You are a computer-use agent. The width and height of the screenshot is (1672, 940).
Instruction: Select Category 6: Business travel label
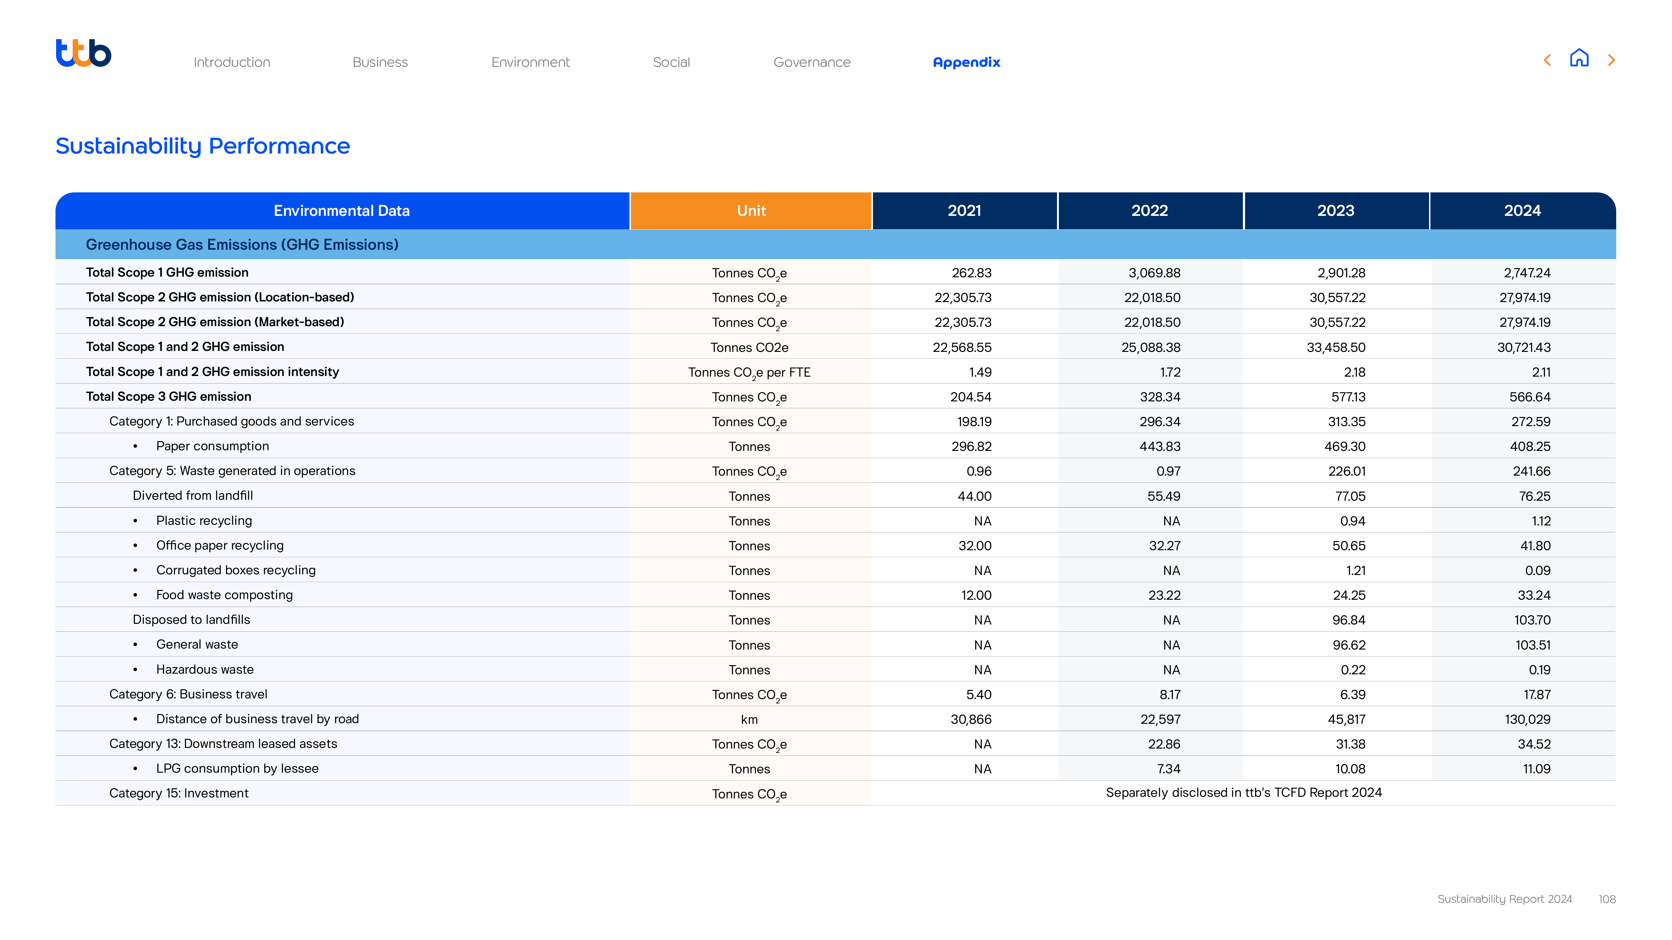pos(188,694)
